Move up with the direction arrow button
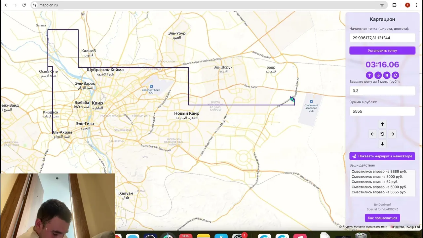This screenshot has height=238, width=423. (x=382, y=124)
